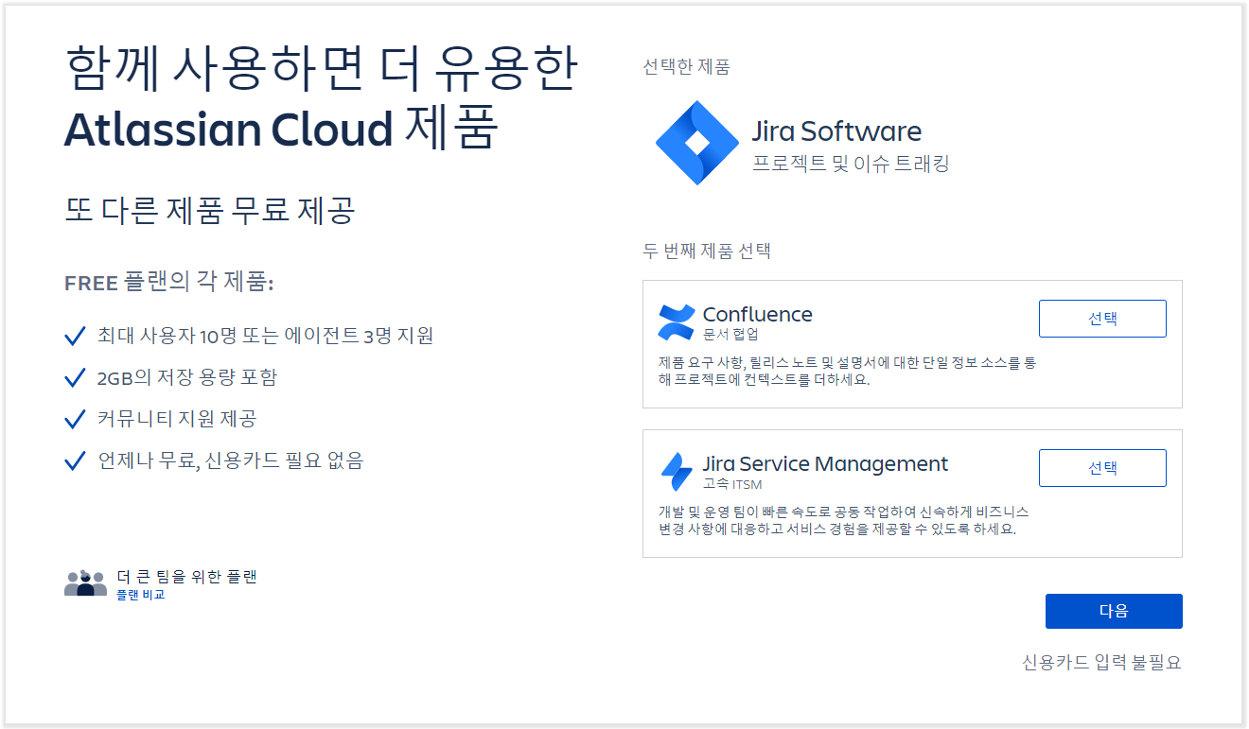Click the checkmark beside 언제나 무료
This screenshot has height=729, width=1249.
[75, 460]
